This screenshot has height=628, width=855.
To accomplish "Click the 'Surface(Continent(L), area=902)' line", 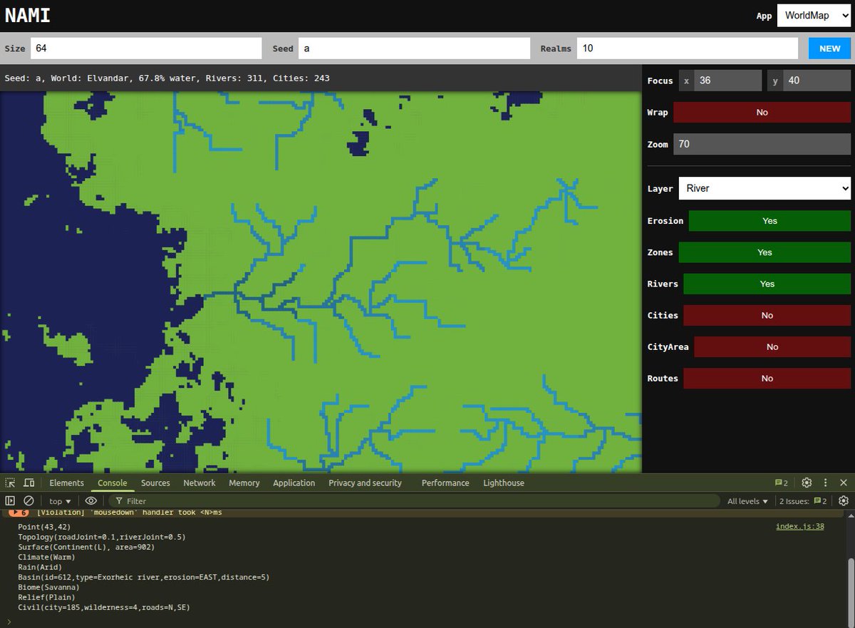I will [86, 547].
